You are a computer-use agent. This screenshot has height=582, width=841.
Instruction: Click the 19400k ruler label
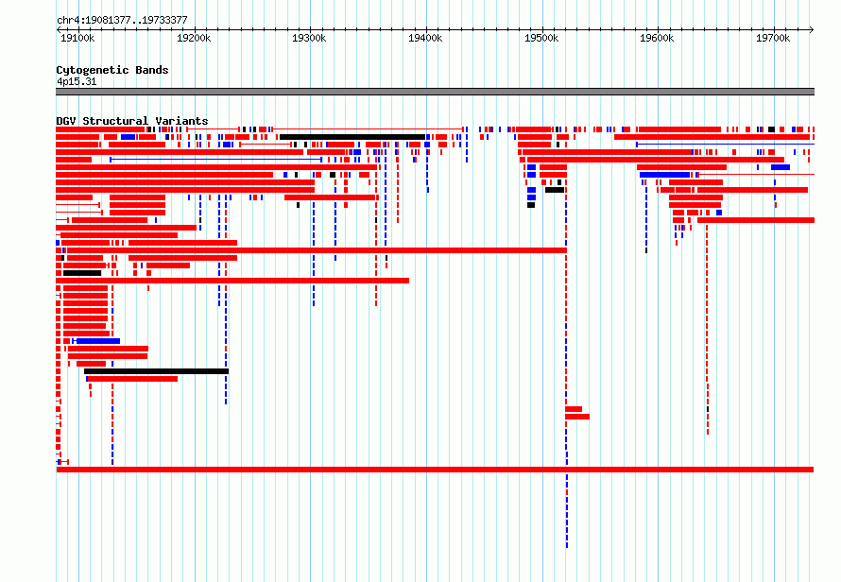pyautogui.click(x=425, y=38)
